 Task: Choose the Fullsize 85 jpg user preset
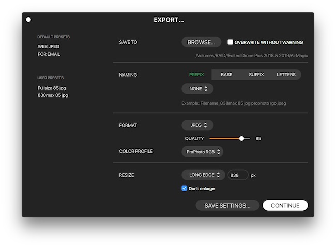pos(52,88)
